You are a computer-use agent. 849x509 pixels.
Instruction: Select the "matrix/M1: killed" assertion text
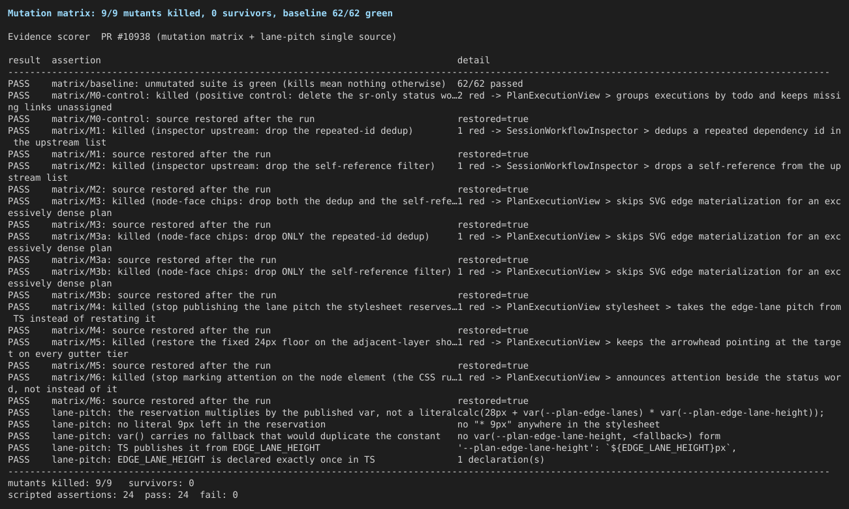[232, 131]
